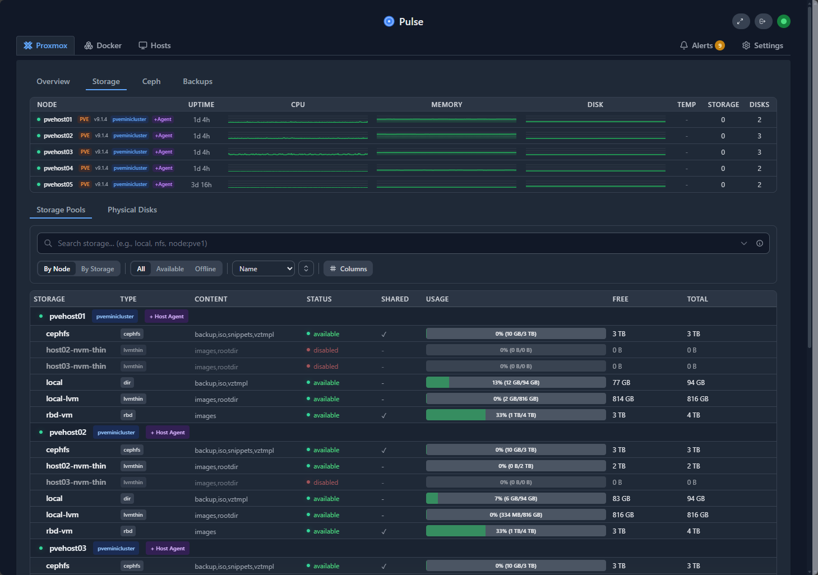The width and height of the screenshot is (818, 575).
Task: Click the Alerts bell icon
Action: click(x=684, y=45)
